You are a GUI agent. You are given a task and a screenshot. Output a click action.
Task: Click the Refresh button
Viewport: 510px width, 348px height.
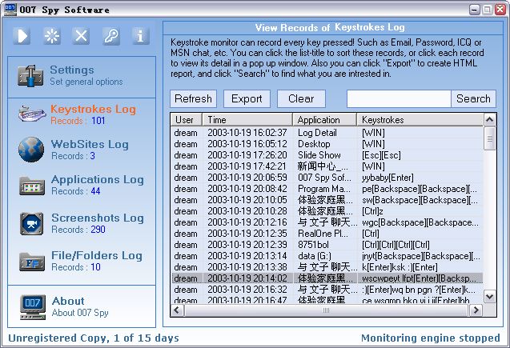click(193, 98)
